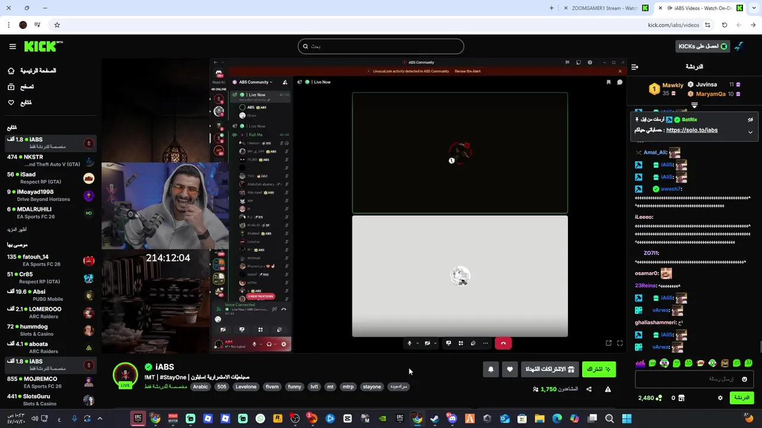Open WhatsApp from the taskbar
This screenshot has height=428, width=762.
[260, 418]
